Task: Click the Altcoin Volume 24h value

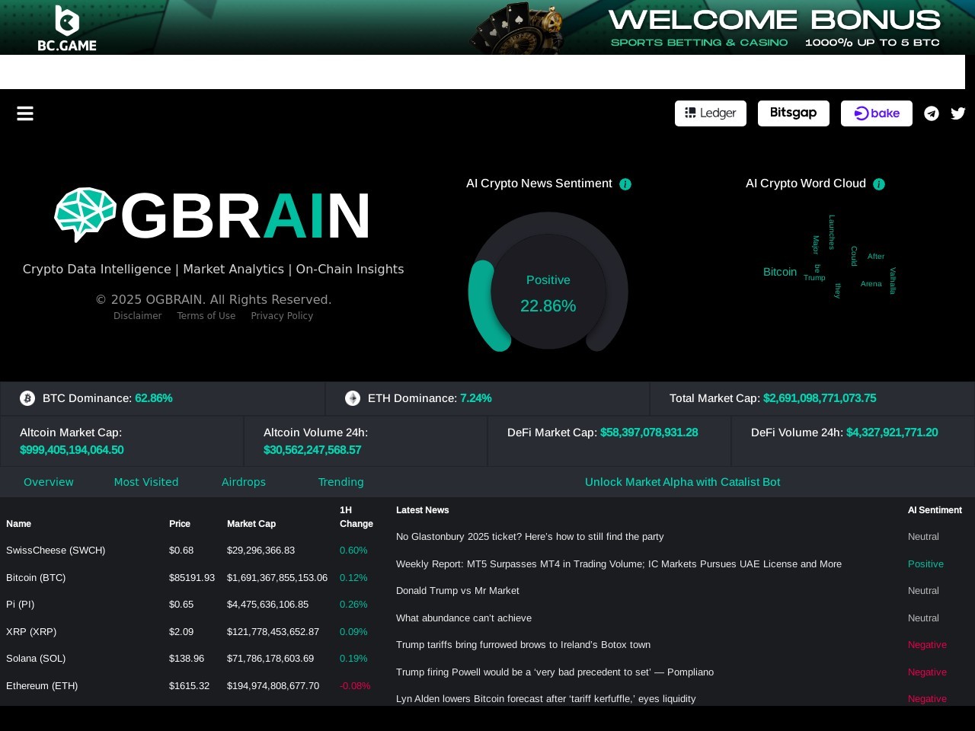Action: 312,450
